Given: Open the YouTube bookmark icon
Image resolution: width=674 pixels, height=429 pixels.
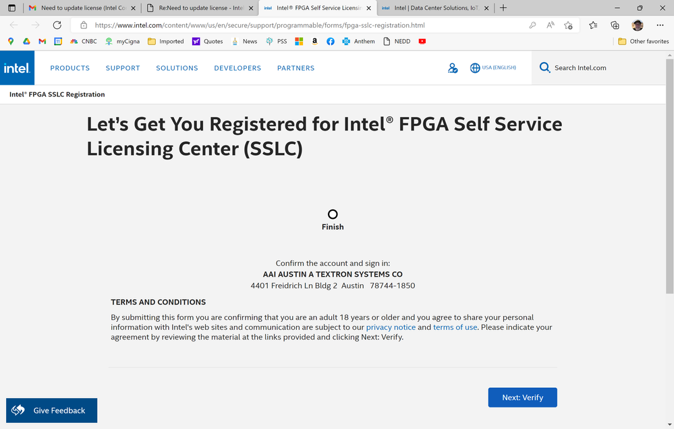Looking at the screenshot, I should click(422, 41).
